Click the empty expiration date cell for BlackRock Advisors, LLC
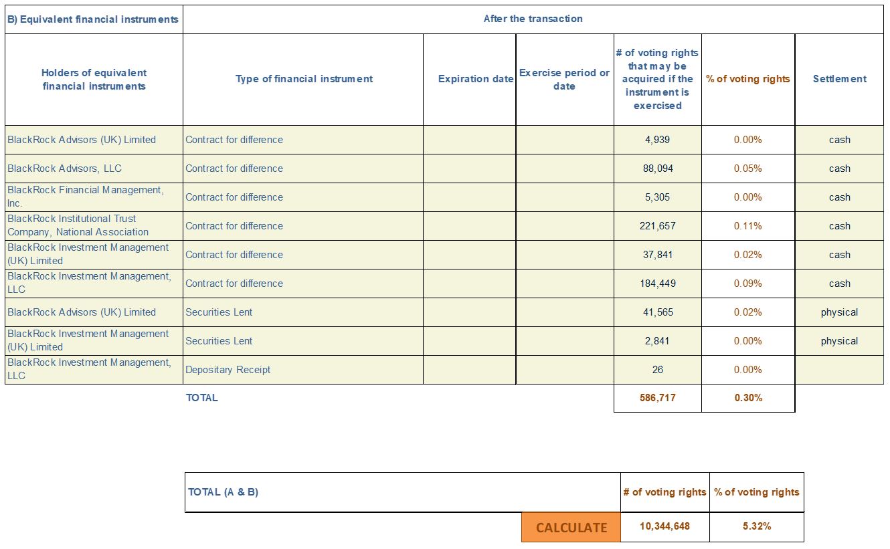890x549 pixels. tap(470, 169)
